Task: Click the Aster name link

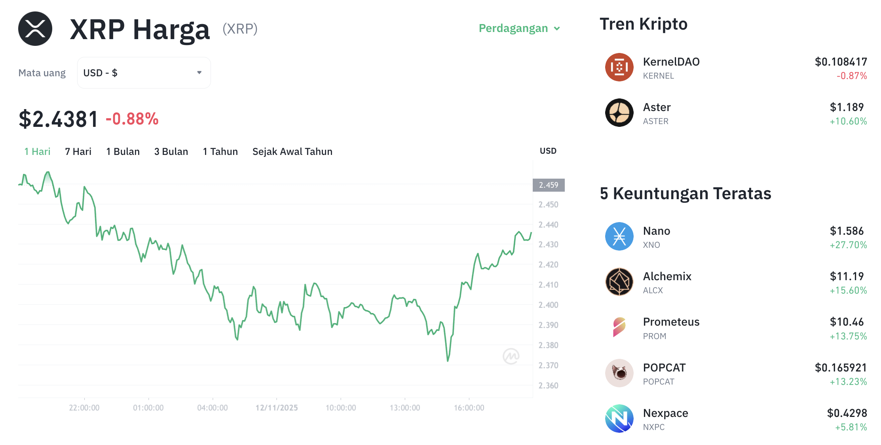Action: 657,107
